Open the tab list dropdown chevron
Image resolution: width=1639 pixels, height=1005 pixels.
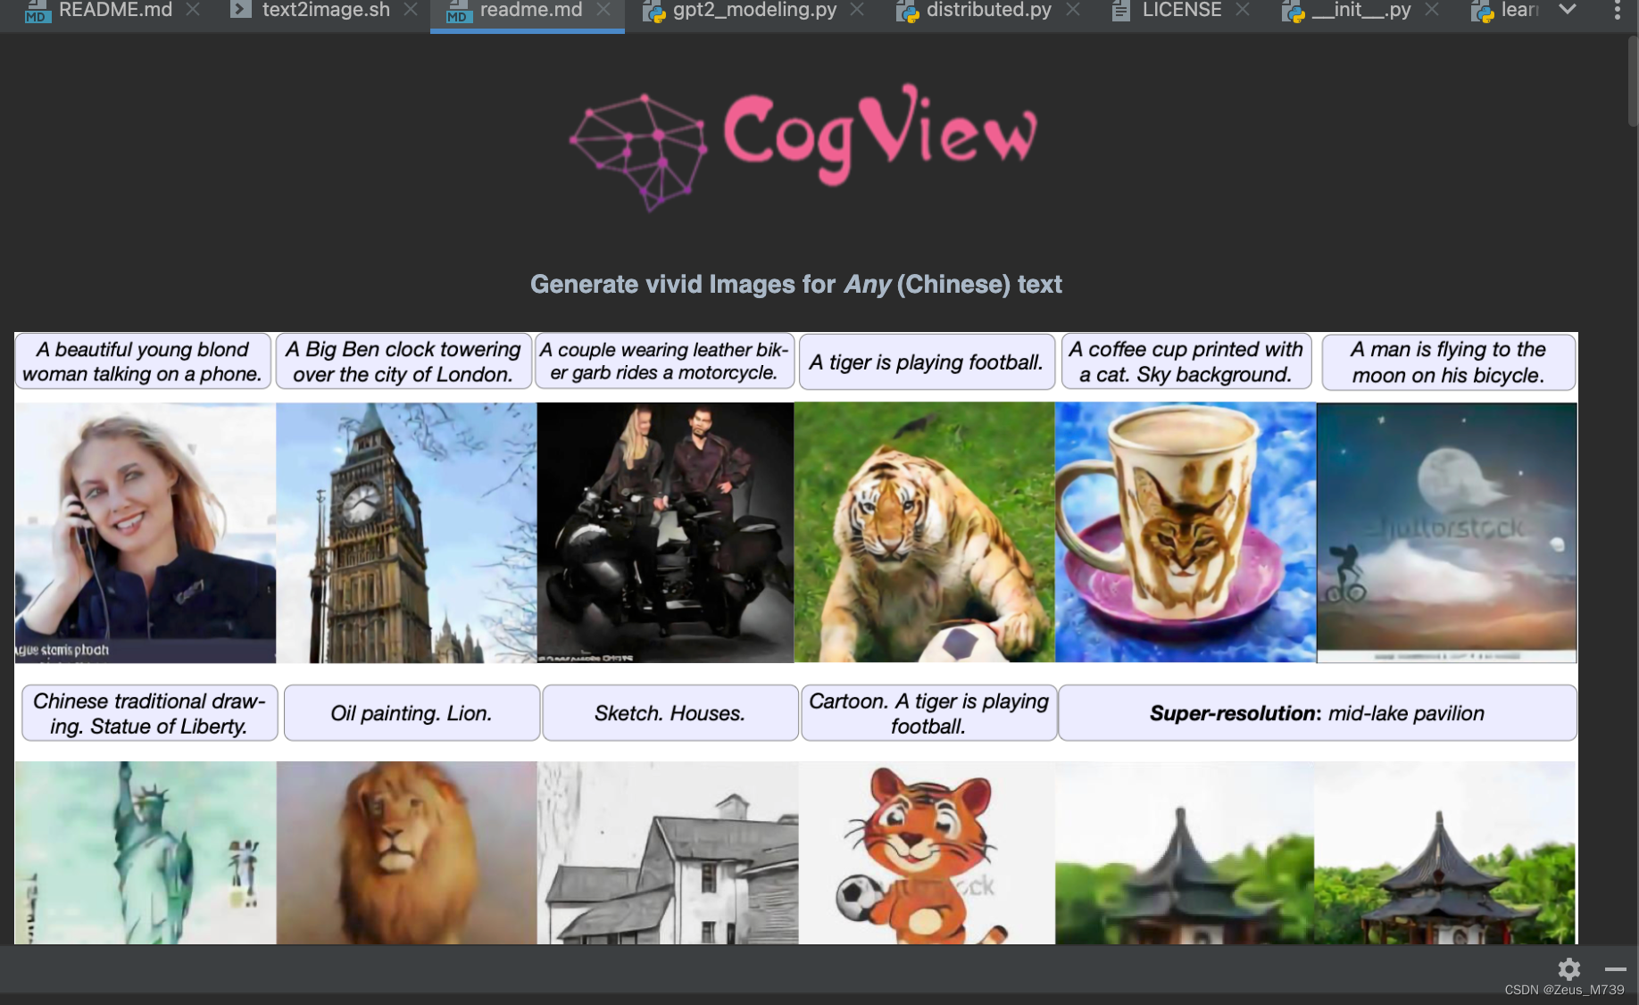[1568, 11]
